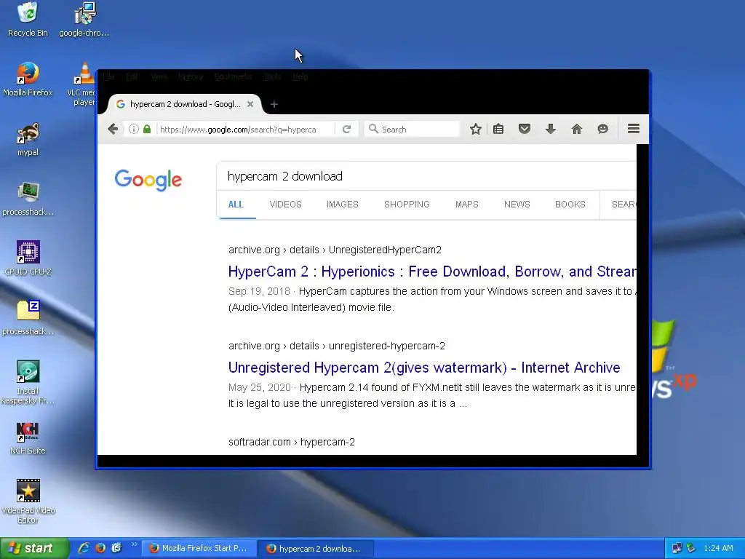Launch Firefox from quick launch bar
This screenshot has width=745, height=559.
click(100, 548)
